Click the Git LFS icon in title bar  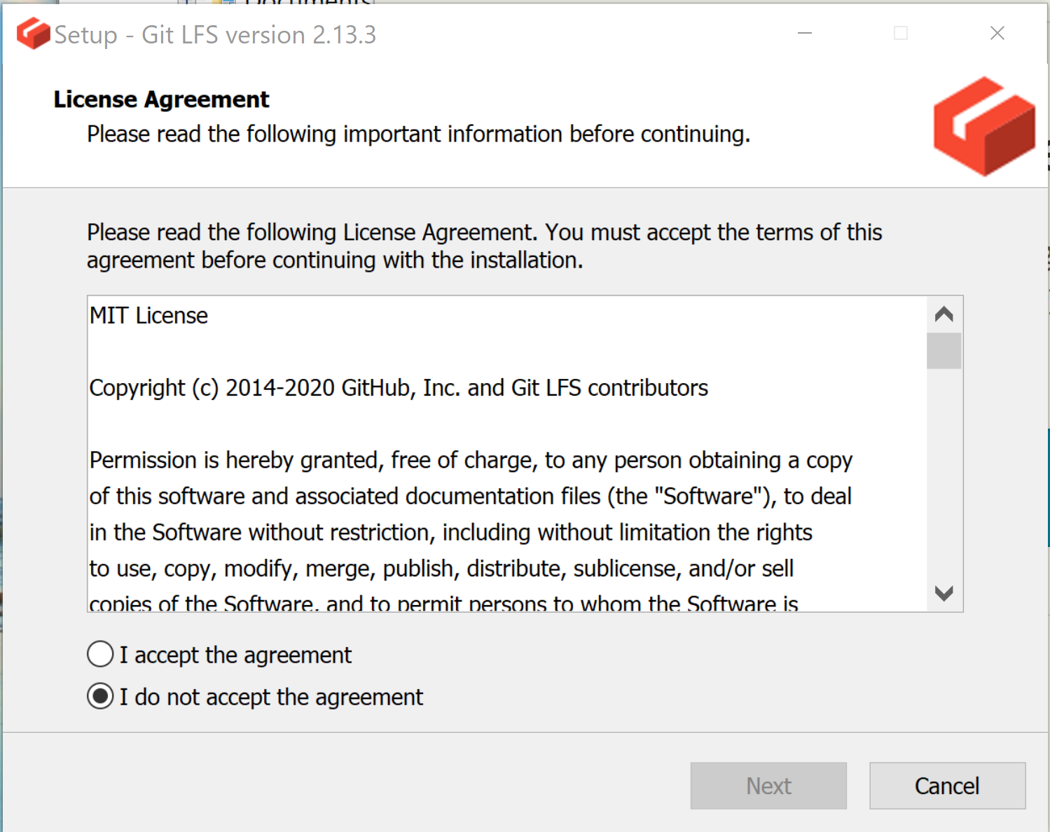click(x=33, y=33)
